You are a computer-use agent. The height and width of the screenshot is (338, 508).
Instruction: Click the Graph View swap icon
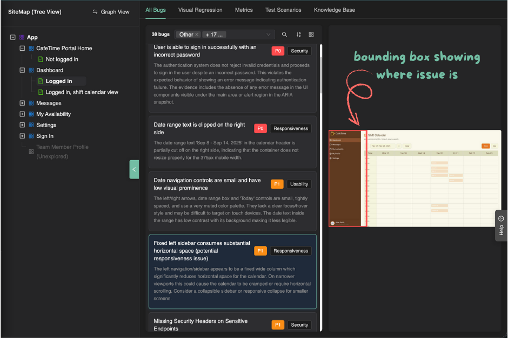pos(95,12)
